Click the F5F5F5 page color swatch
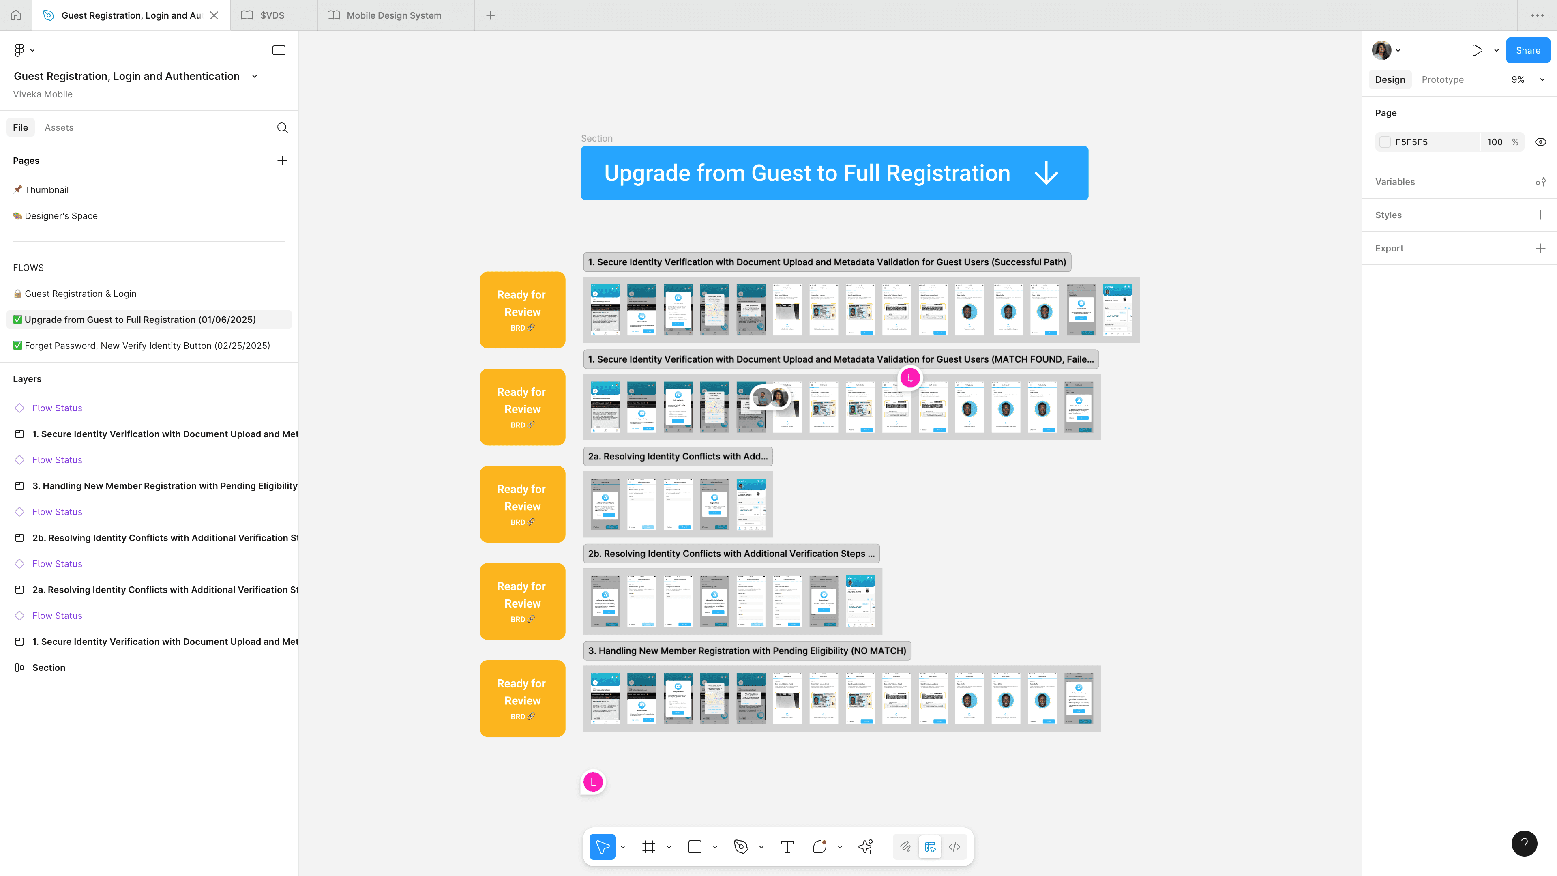1557x876 pixels. 1385,142
